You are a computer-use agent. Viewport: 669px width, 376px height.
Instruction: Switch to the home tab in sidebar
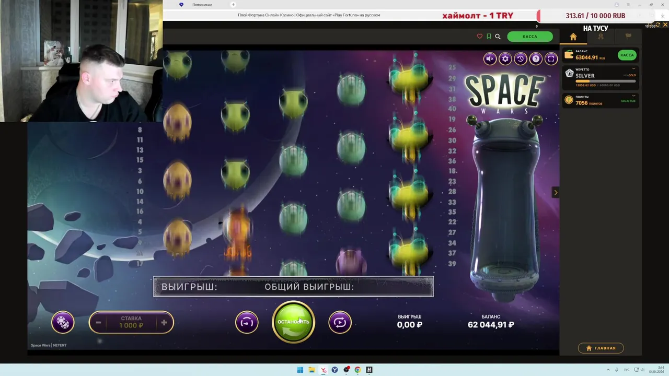[573, 37]
